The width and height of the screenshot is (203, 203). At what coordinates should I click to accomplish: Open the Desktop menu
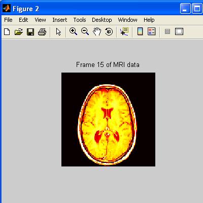click(102, 20)
